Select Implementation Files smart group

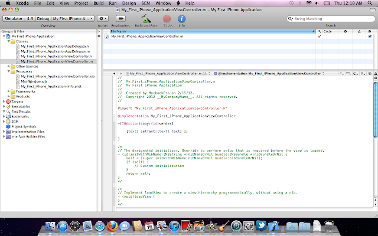pos(28,132)
